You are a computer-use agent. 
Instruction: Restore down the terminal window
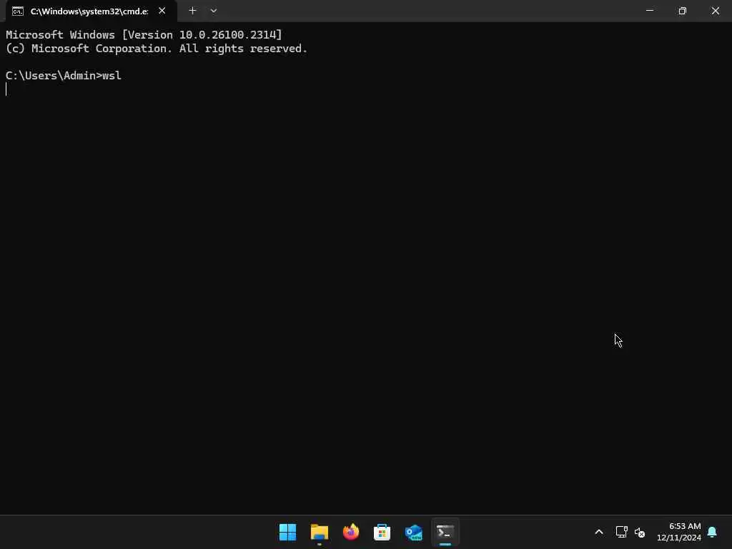pos(682,11)
